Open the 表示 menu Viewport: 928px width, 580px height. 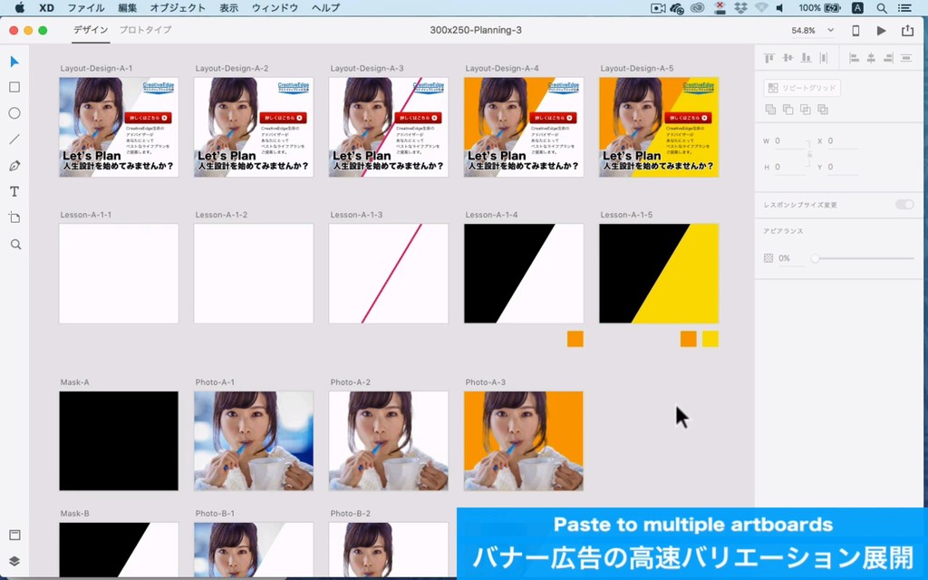(229, 7)
